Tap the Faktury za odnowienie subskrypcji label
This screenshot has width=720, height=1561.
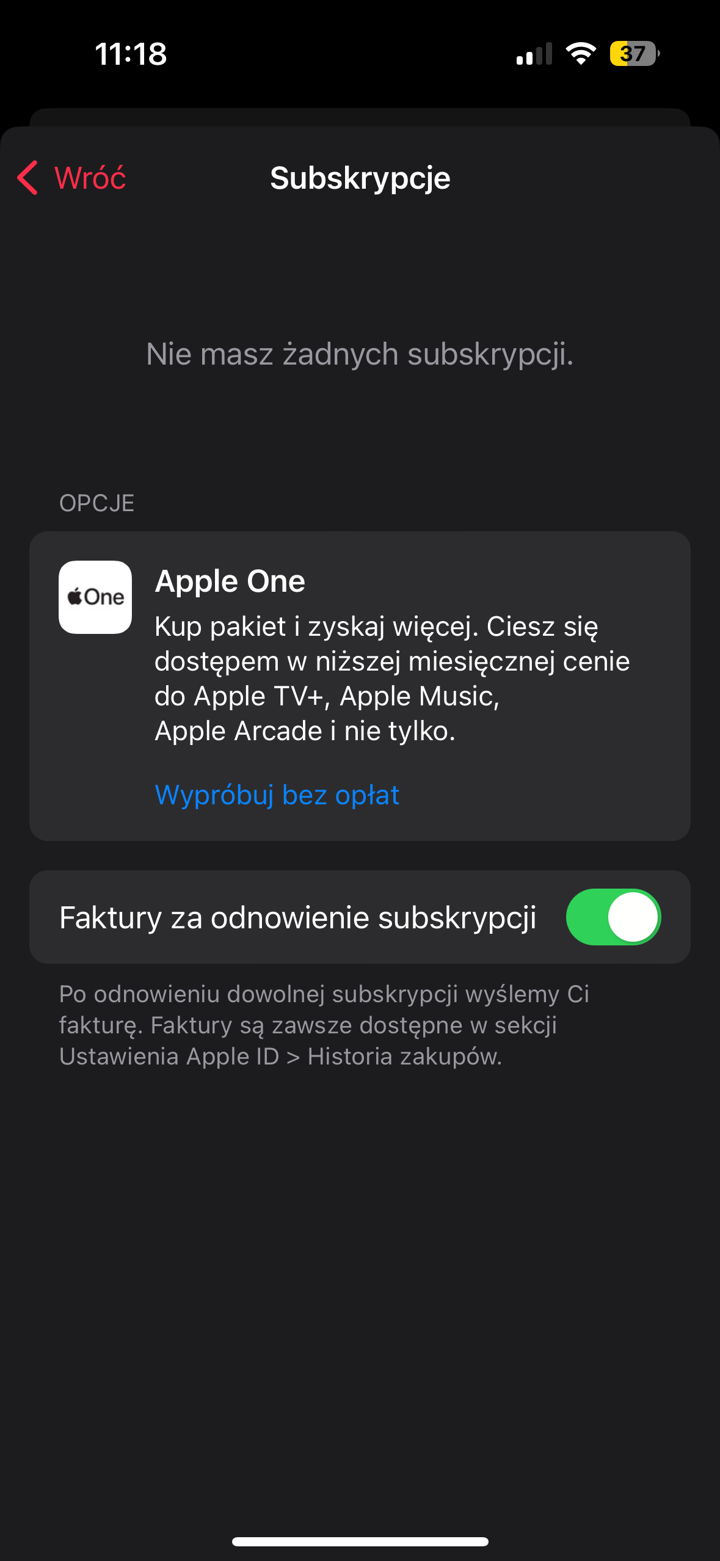pyautogui.click(x=297, y=917)
